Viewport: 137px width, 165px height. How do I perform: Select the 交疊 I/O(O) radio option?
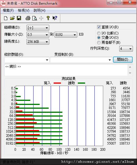[99, 38]
